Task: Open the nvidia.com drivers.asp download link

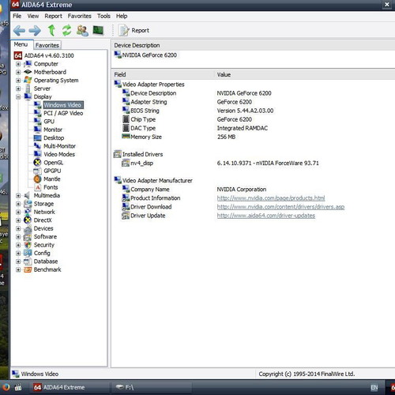Action: (x=280, y=207)
